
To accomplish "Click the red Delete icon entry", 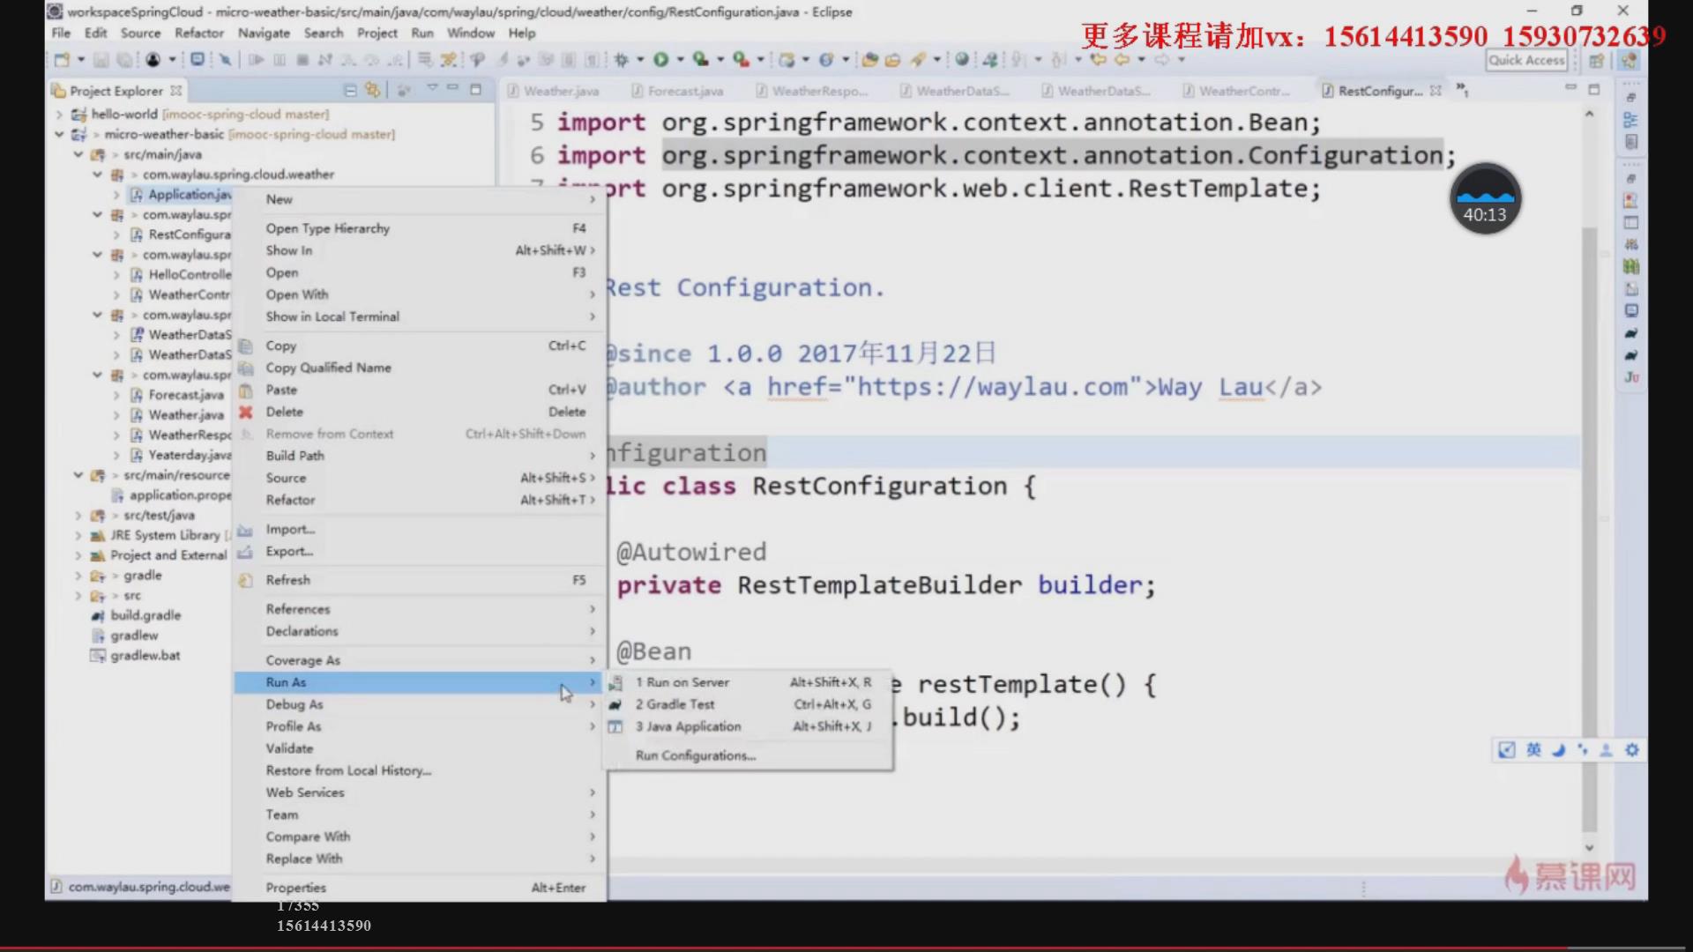I will [x=246, y=412].
